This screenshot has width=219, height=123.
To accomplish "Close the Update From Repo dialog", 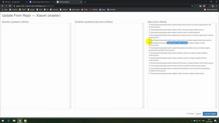I will [x=216, y=14].
